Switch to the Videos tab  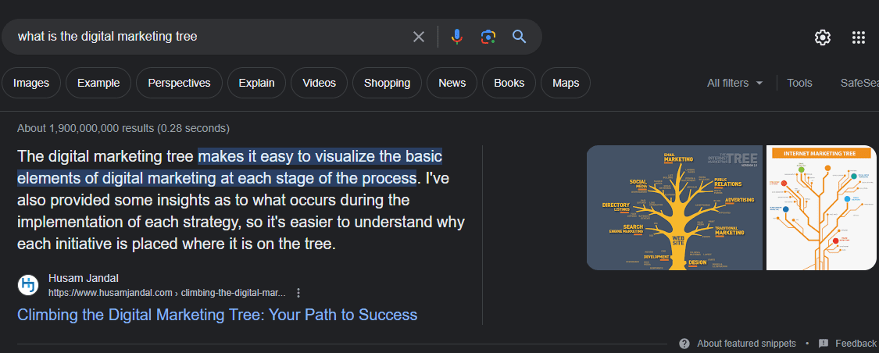click(x=319, y=83)
